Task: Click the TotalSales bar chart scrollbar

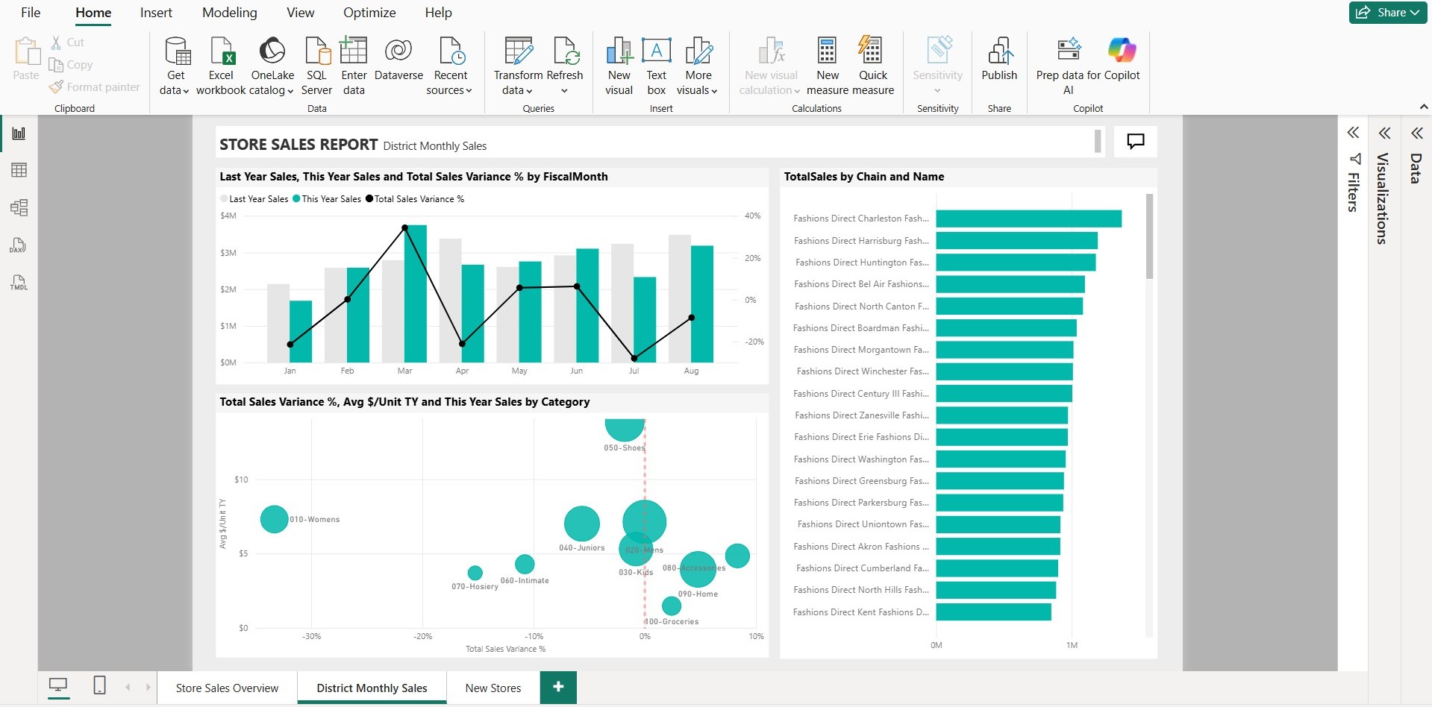Action: (1149, 237)
